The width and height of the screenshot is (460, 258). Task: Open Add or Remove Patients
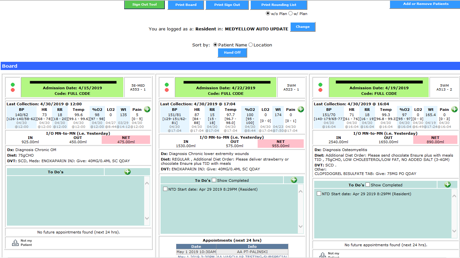point(426,4)
